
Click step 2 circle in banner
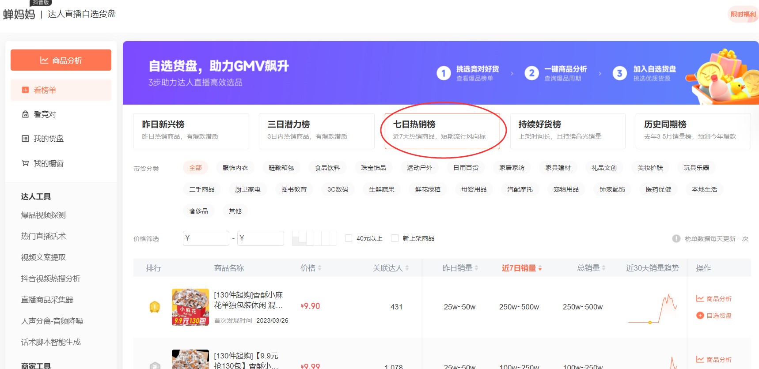(531, 73)
